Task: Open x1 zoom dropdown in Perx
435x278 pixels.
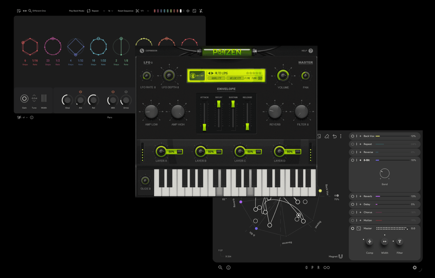Action: click(25, 118)
